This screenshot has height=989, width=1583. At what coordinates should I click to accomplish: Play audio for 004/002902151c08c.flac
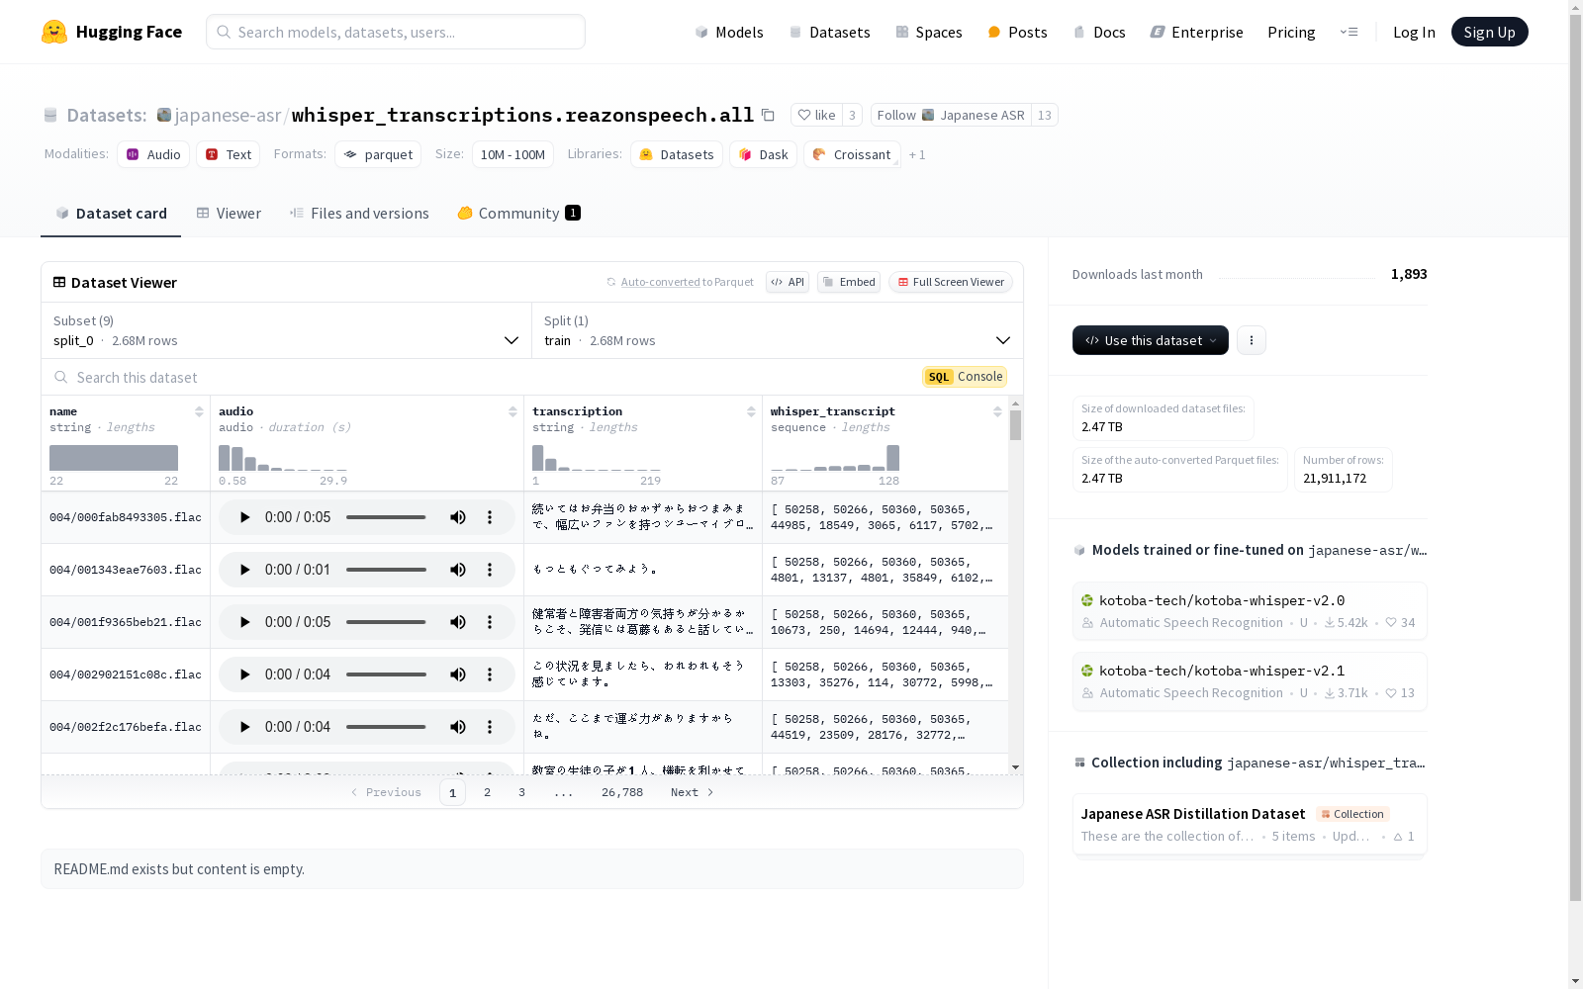[x=244, y=674]
